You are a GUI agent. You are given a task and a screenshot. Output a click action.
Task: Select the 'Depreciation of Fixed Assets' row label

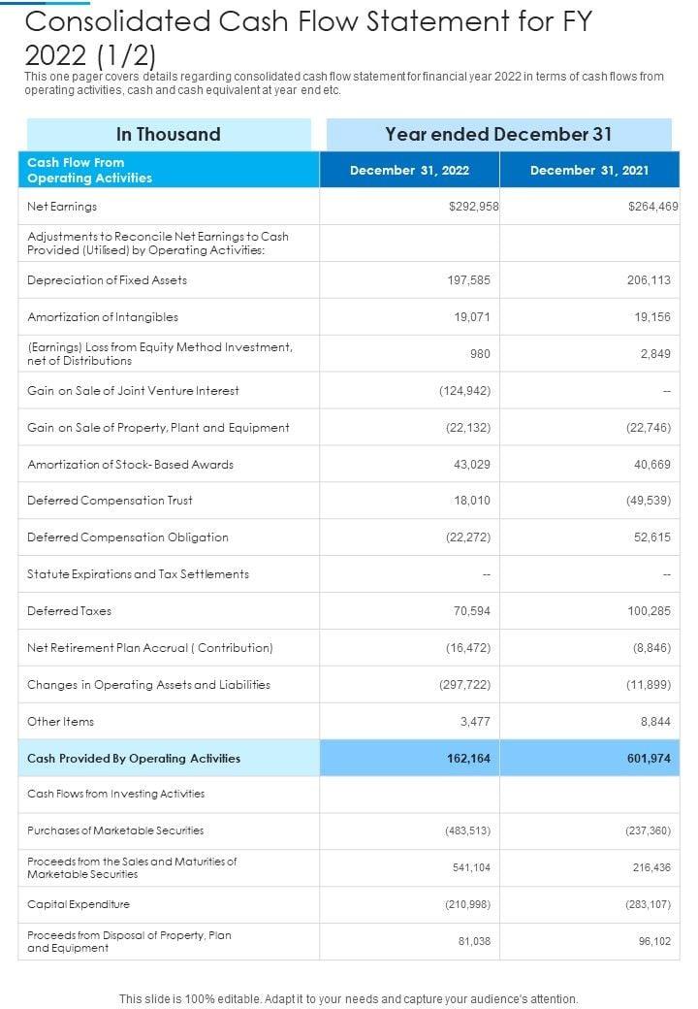coord(107,280)
